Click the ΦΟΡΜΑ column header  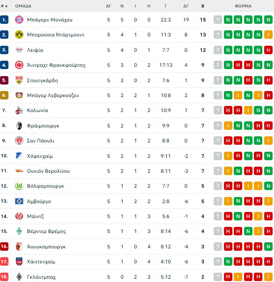[x=243, y=6]
